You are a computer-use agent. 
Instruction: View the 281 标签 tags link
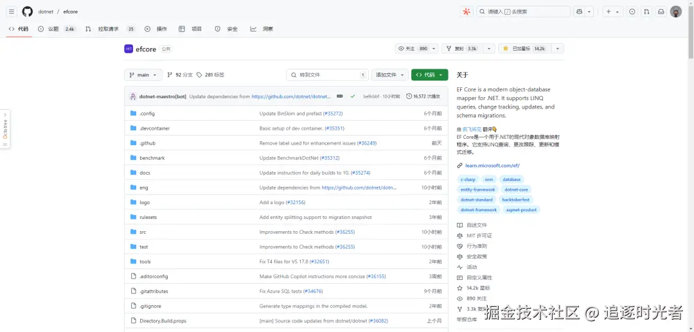click(210, 74)
